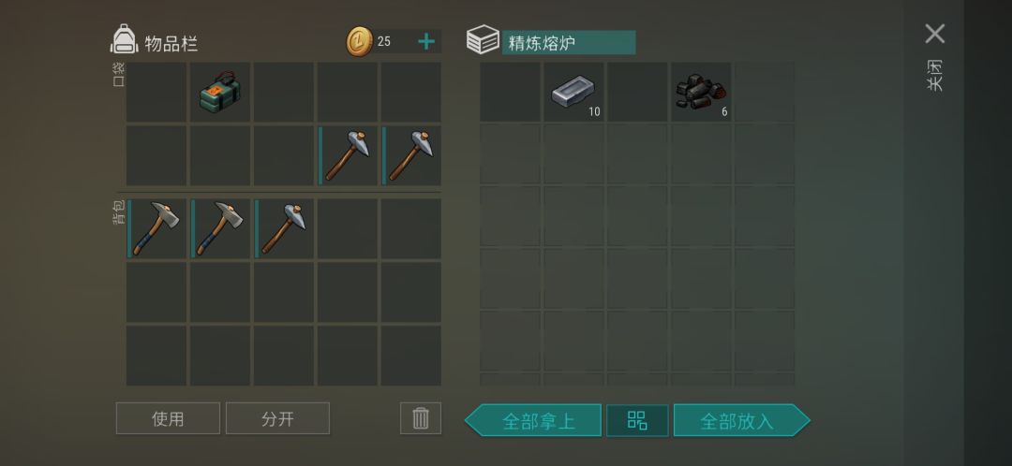
Task: Select the rightmost pickaxe in pocket row
Action: click(411, 155)
